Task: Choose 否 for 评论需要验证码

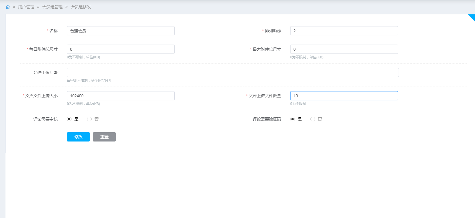Action: (313, 119)
